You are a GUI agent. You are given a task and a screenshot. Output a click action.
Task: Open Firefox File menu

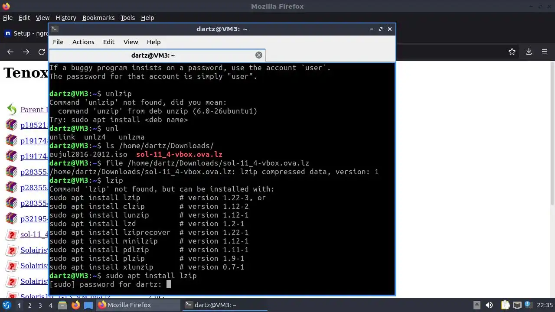8,18
